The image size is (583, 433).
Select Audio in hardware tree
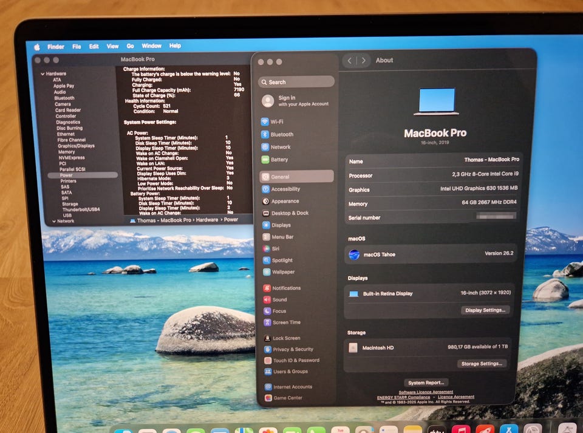pos(60,92)
